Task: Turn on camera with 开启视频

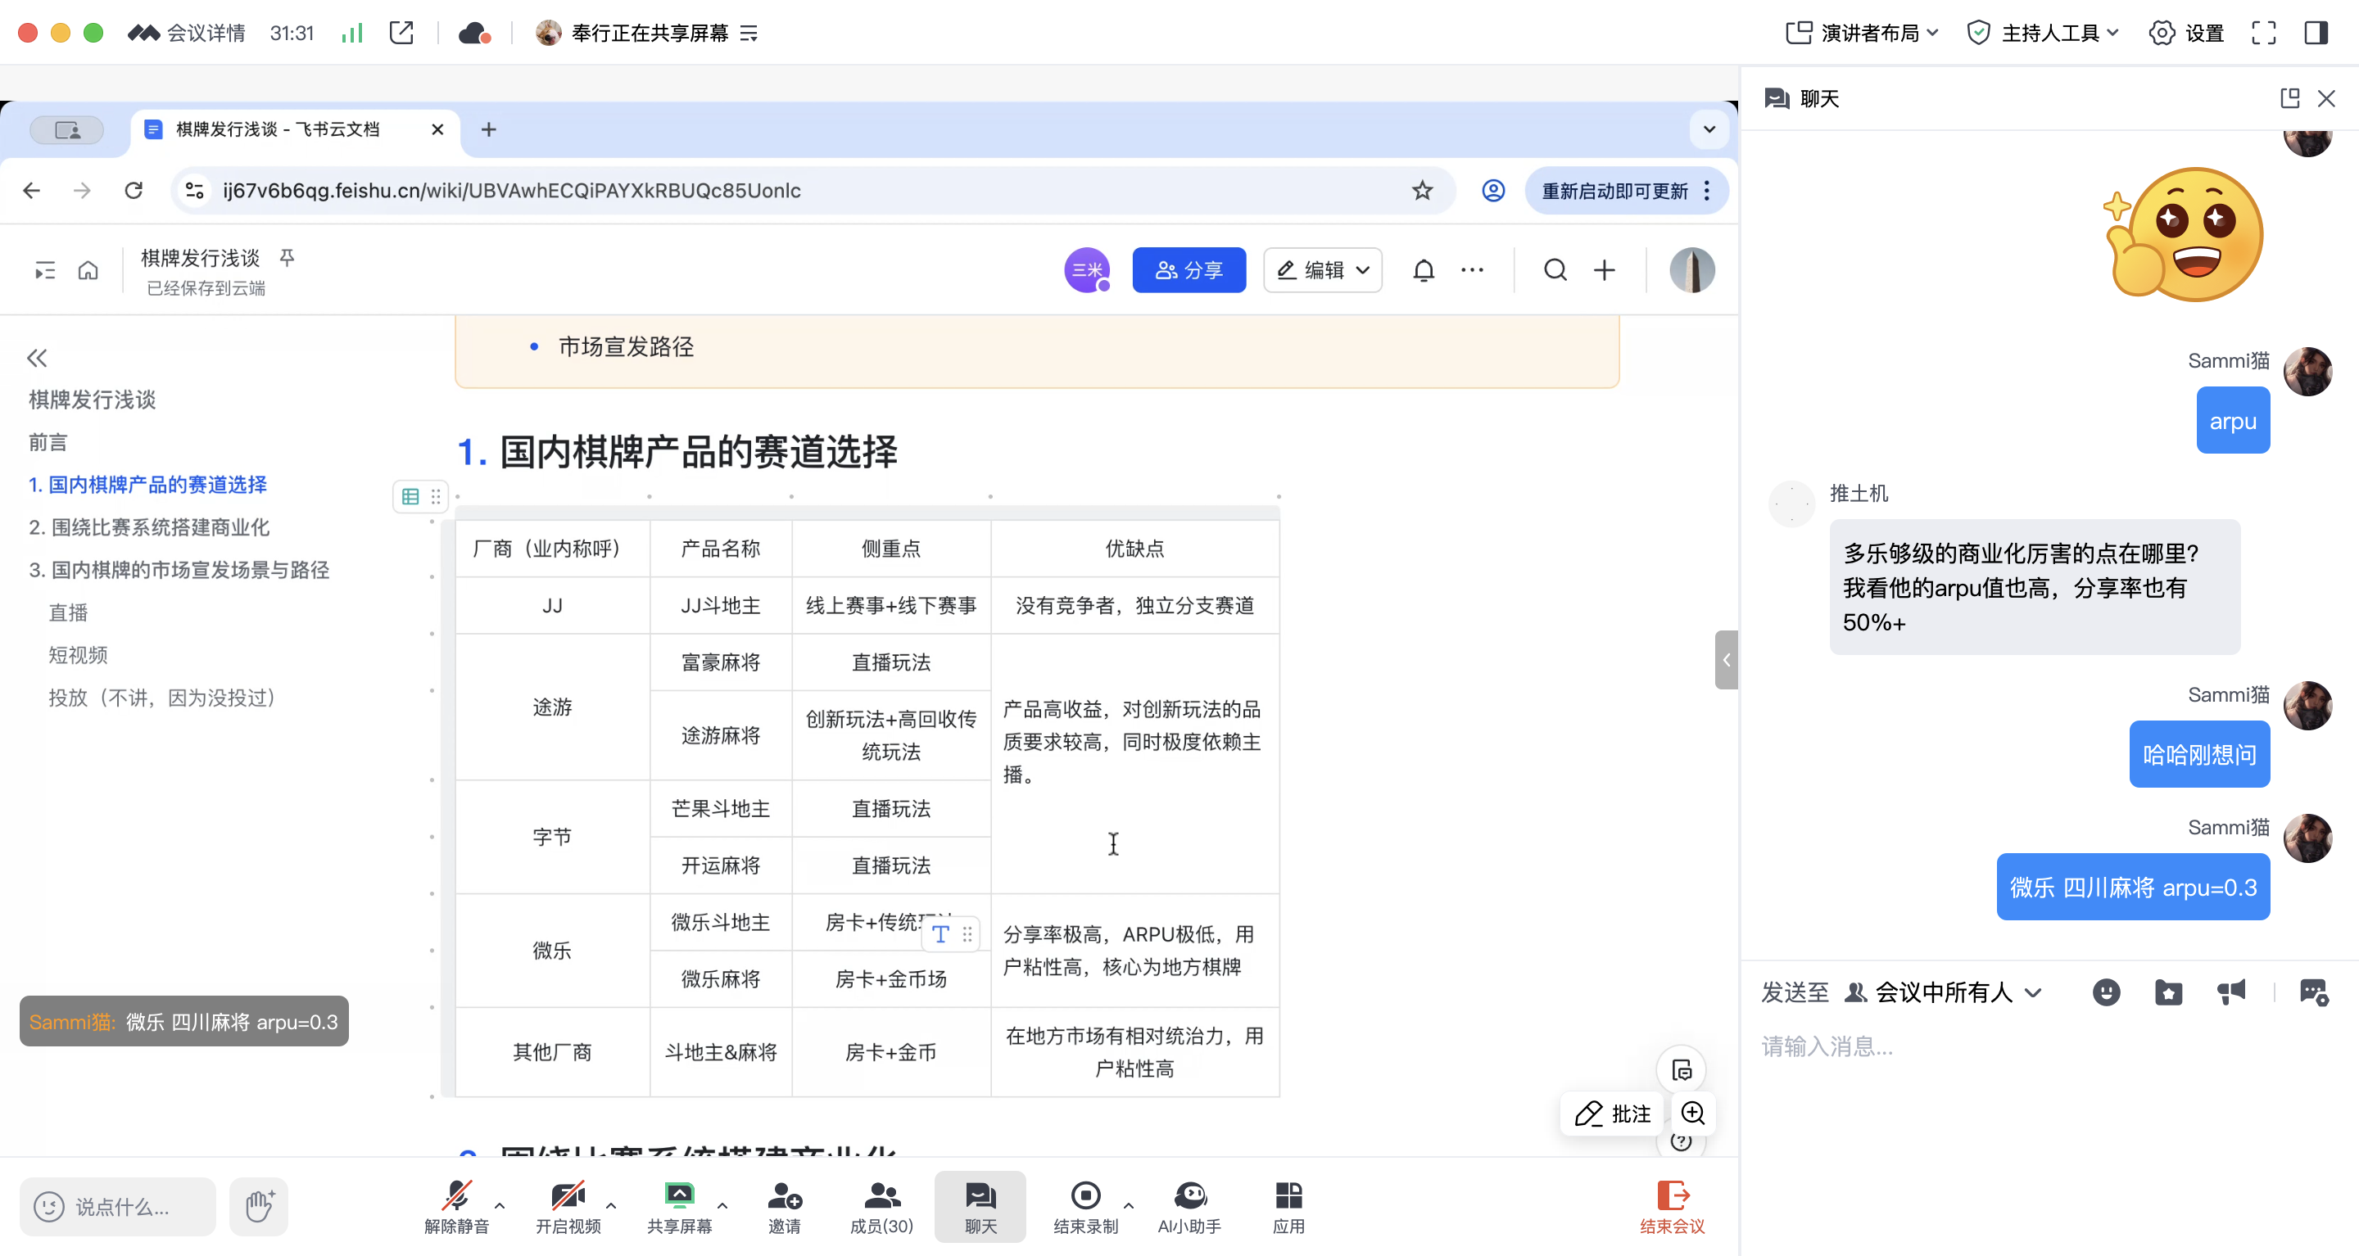Action: (x=568, y=1206)
